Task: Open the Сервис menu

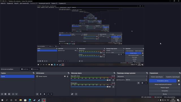Action: click(54, 3)
